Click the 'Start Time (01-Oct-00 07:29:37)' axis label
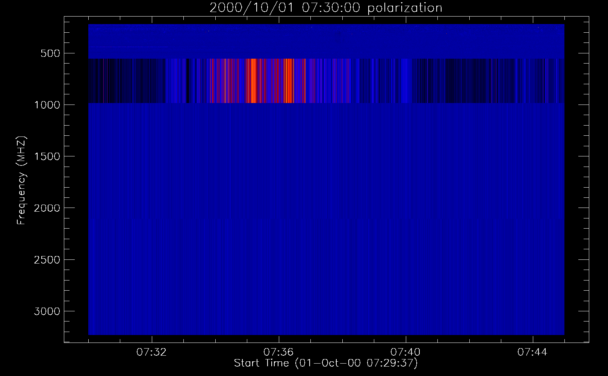The height and width of the screenshot is (376, 608). (326, 363)
